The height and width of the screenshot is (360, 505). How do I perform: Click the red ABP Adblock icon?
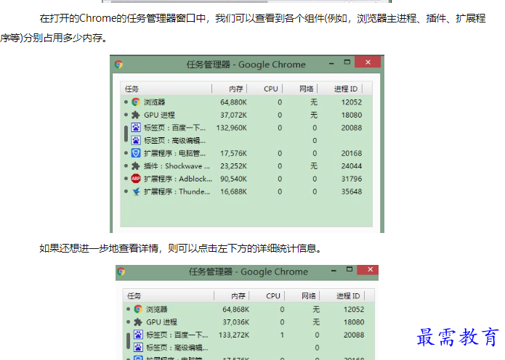[136, 179]
